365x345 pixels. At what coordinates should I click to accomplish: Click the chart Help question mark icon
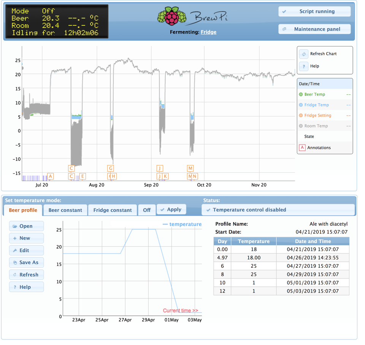(x=303, y=67)
